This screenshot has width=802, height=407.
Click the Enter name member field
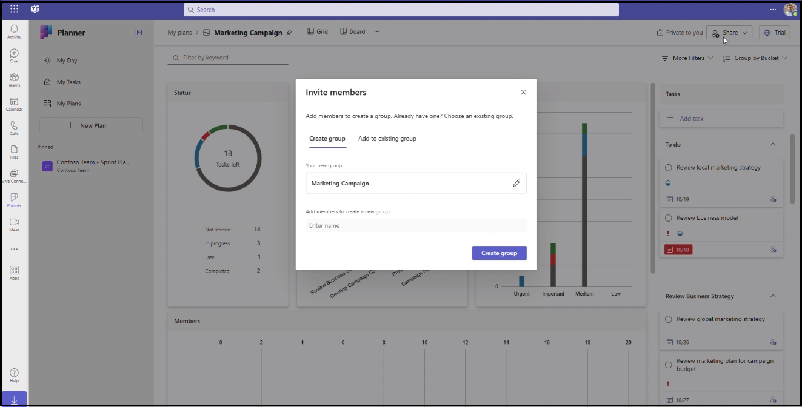click(x=416, y=225)
